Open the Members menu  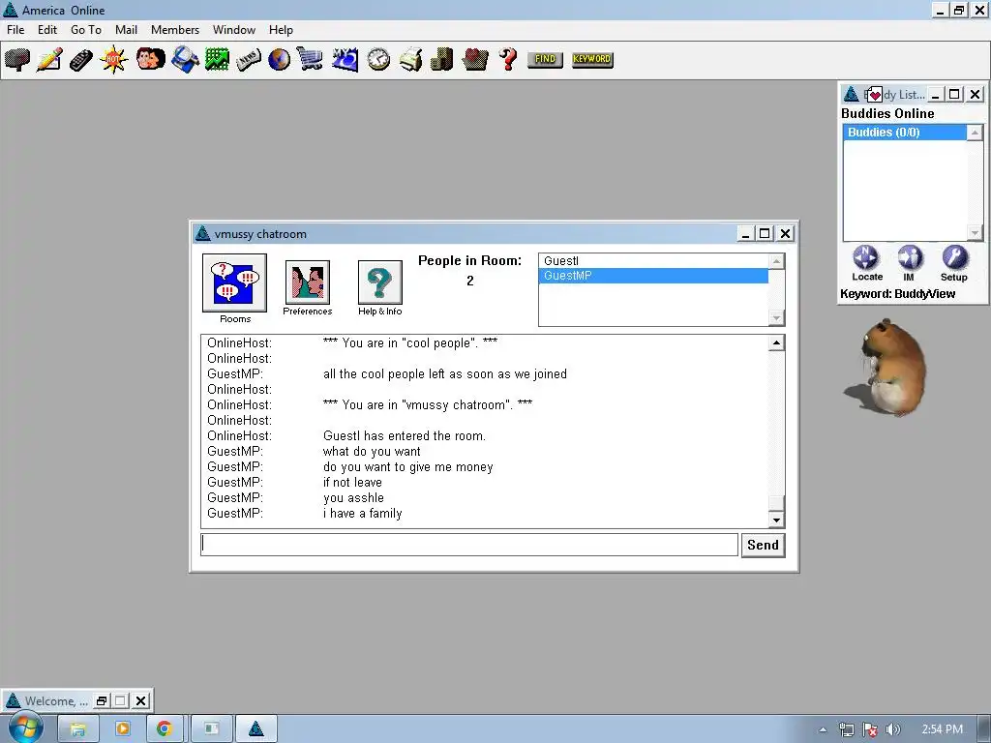click(174, 30)
